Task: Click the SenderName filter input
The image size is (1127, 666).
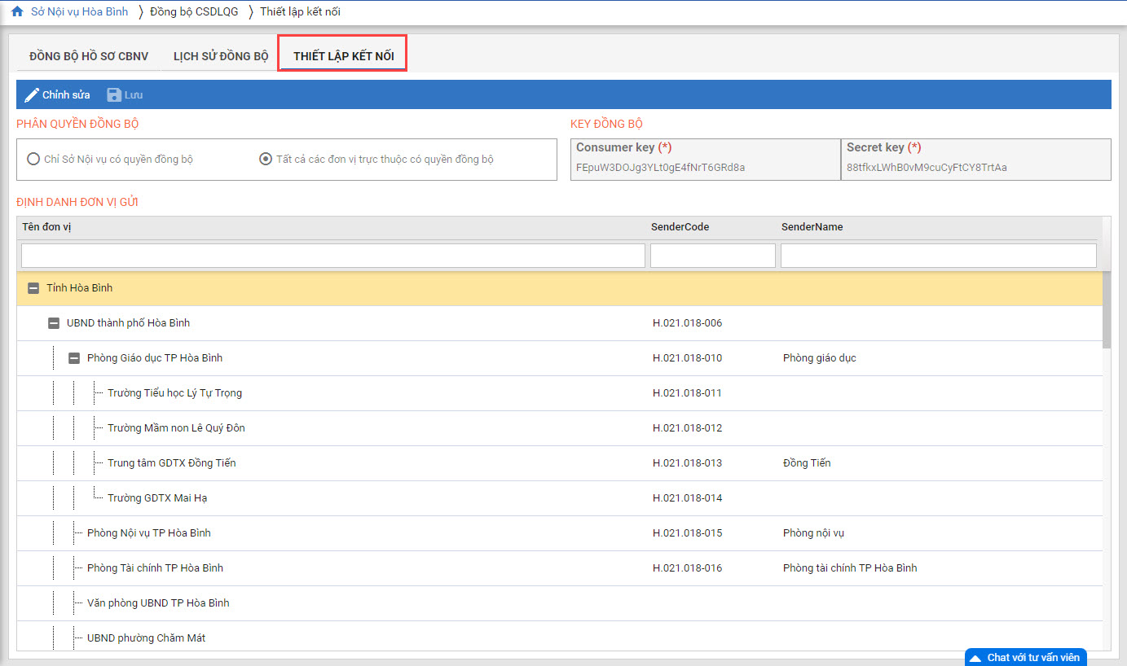Action: pos(938,256)
